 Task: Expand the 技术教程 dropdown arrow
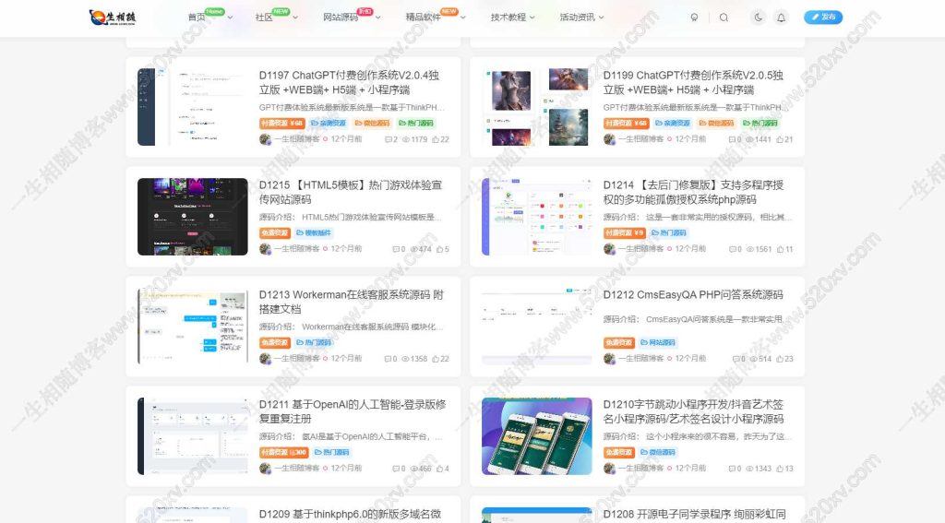click(532, 18)
